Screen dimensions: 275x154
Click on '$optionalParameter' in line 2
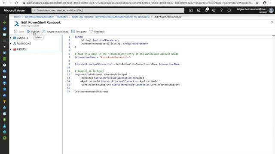[x=105, y=40]
